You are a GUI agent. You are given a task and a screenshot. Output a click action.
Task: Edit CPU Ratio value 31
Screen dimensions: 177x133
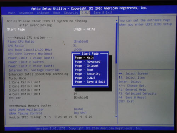[75, 45]
